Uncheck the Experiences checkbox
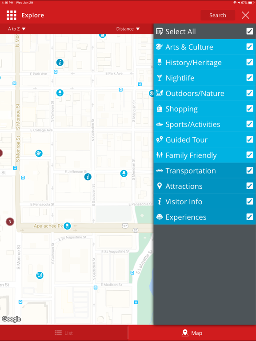 pyautogui.click(x=250, y=217)
